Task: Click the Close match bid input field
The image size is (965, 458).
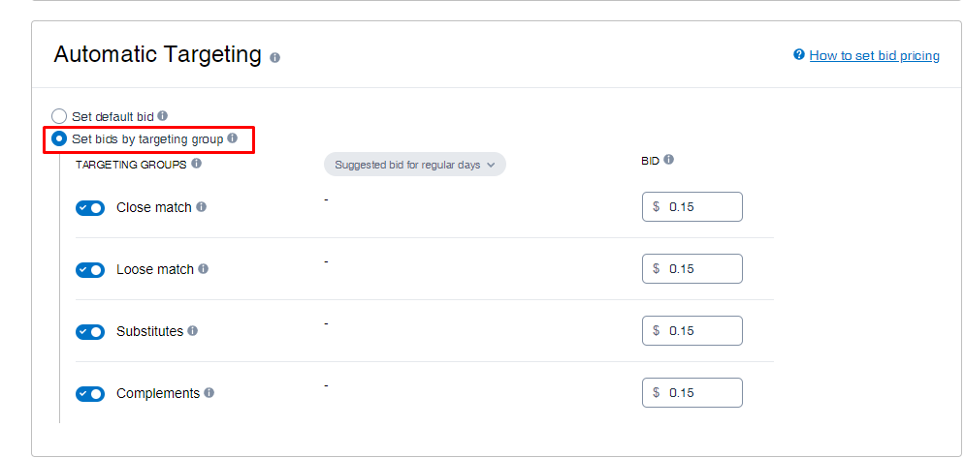Action: tap(692, 206)
